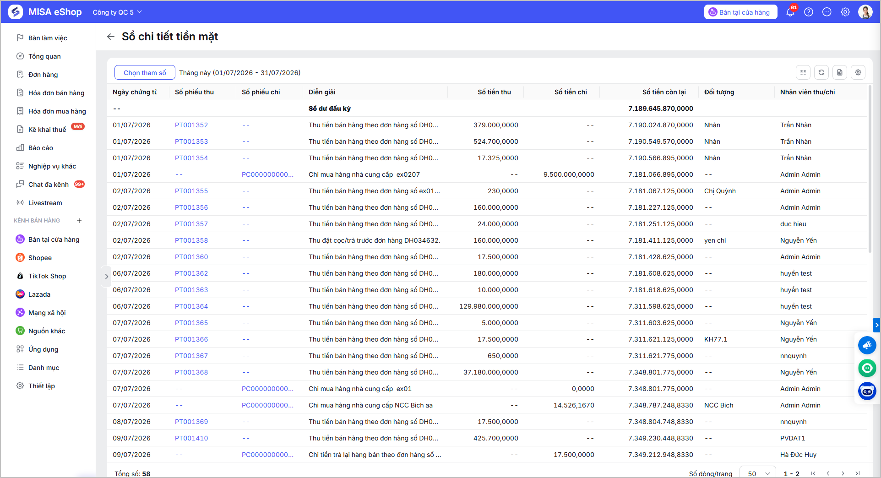Click the vertical table scrollbar
This screenshot has height=478, width=881.
870,168
